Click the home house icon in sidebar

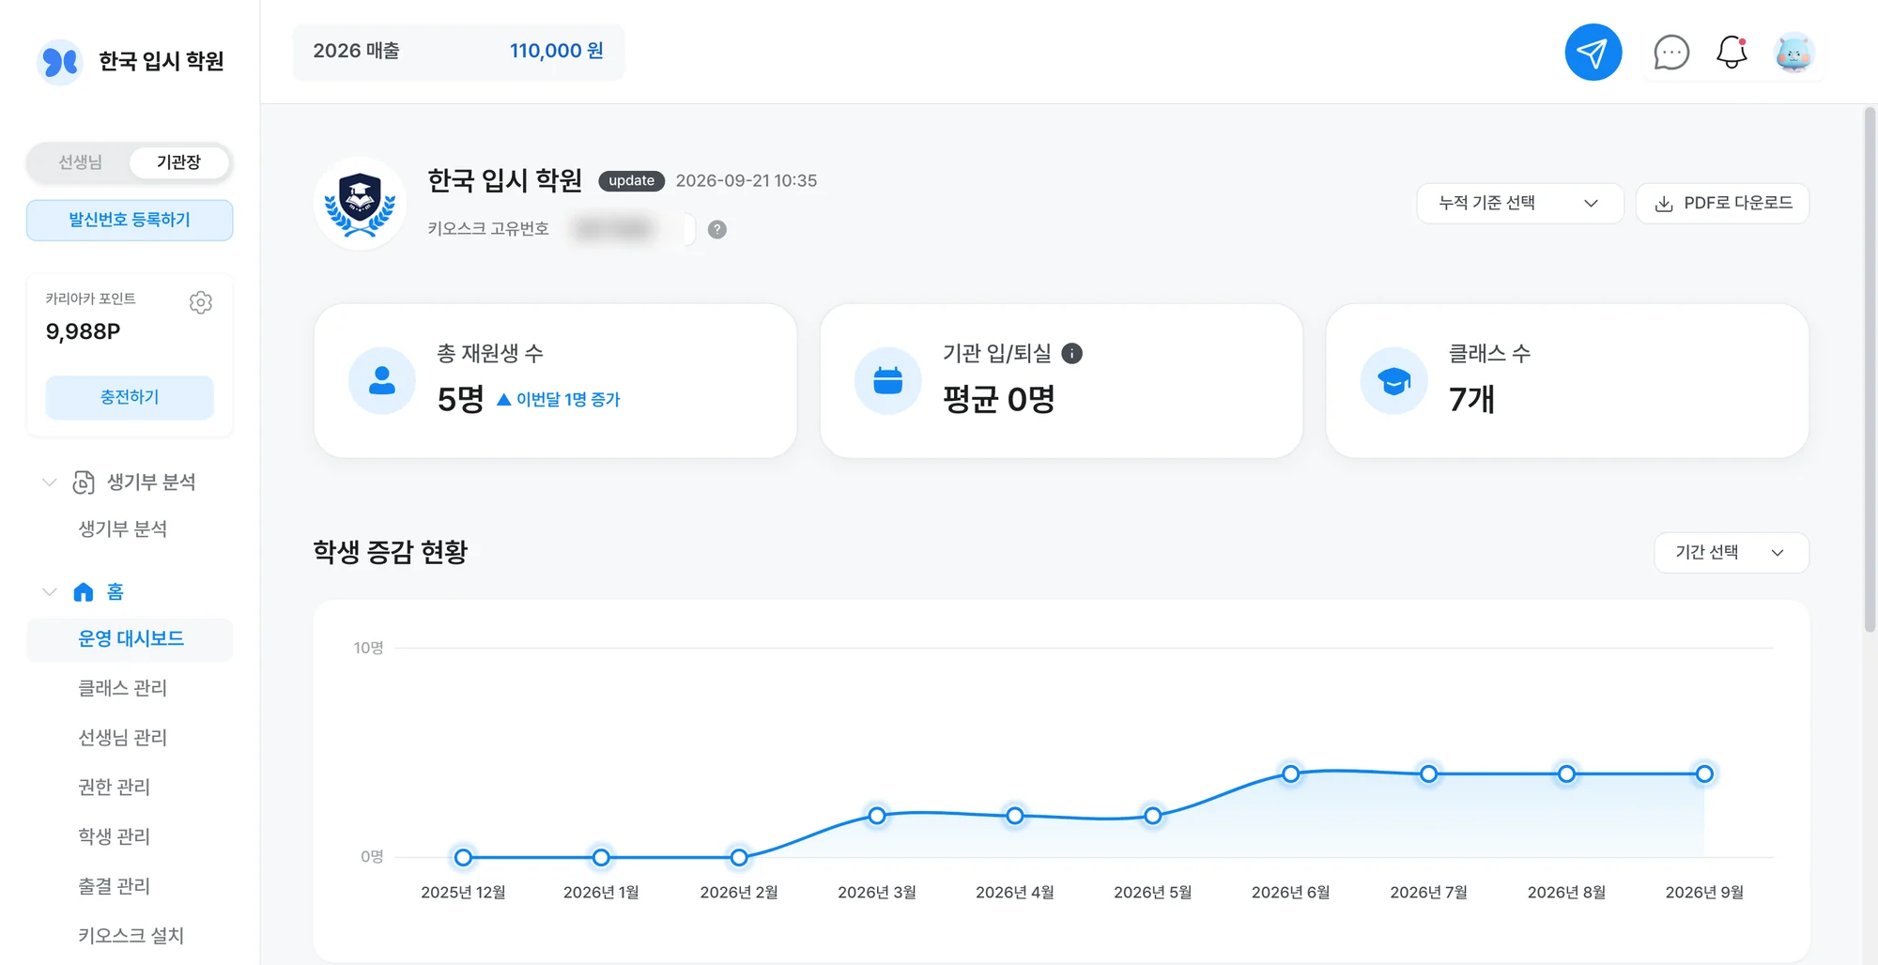coord(84,591)
